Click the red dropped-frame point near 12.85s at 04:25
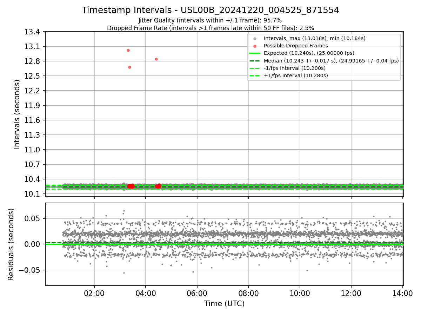The image size is (421, 316). tap(156, 59)
